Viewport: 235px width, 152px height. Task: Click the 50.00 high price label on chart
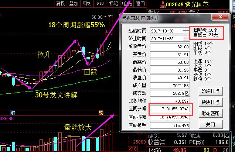tap(97, 17)
